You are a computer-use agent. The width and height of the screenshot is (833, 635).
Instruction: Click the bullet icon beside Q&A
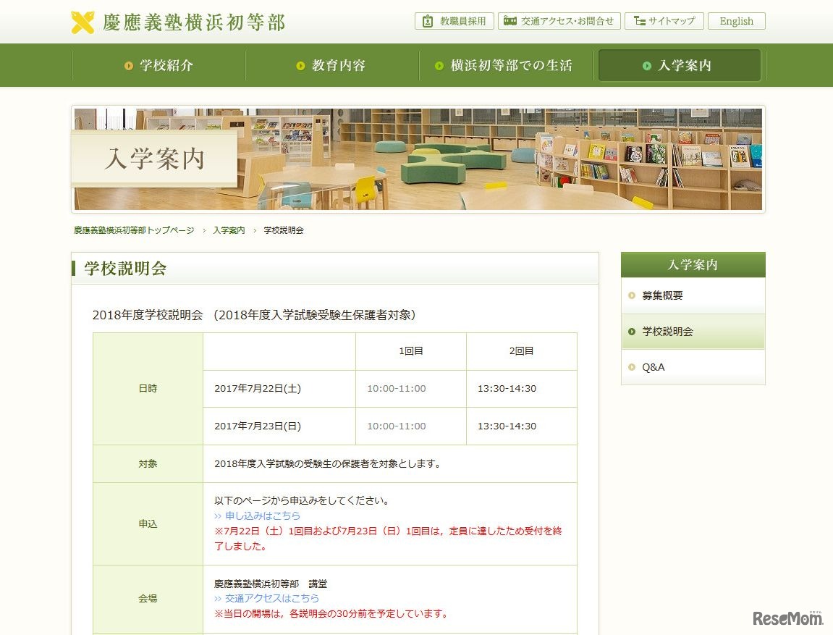tap(632, 367)
